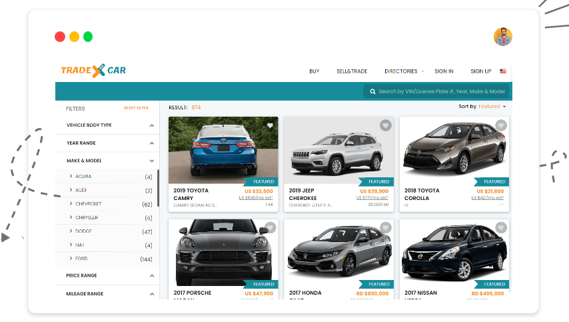Favorite the 2017 Nissan heart icon

[500, 228]
